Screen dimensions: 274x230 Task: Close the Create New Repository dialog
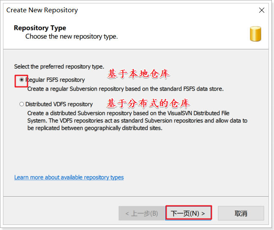tap(262, 10)
